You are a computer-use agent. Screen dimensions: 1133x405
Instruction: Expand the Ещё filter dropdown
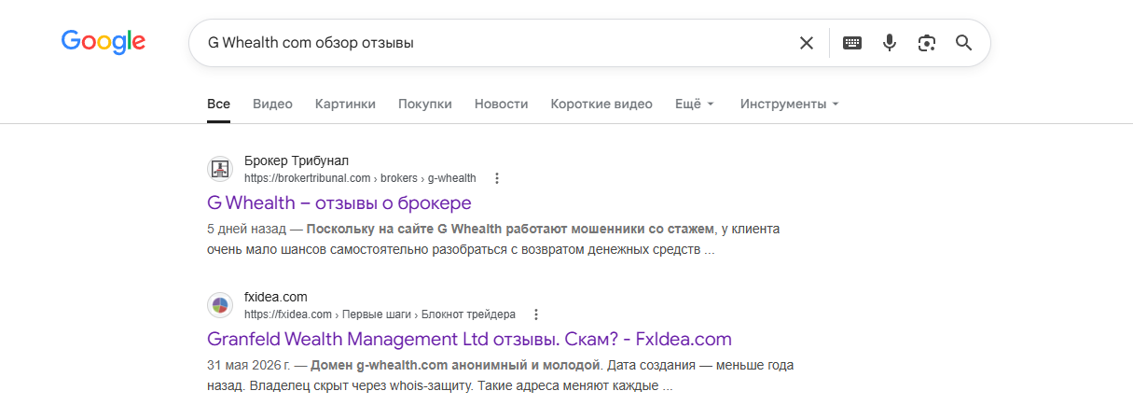click(695, 104)
